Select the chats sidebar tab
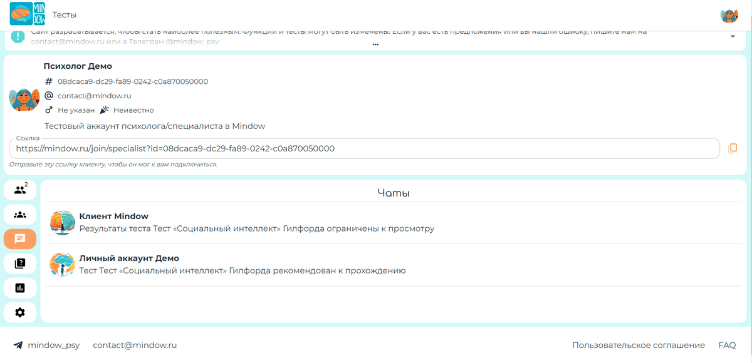752x363 pixels. coord(20,238)
